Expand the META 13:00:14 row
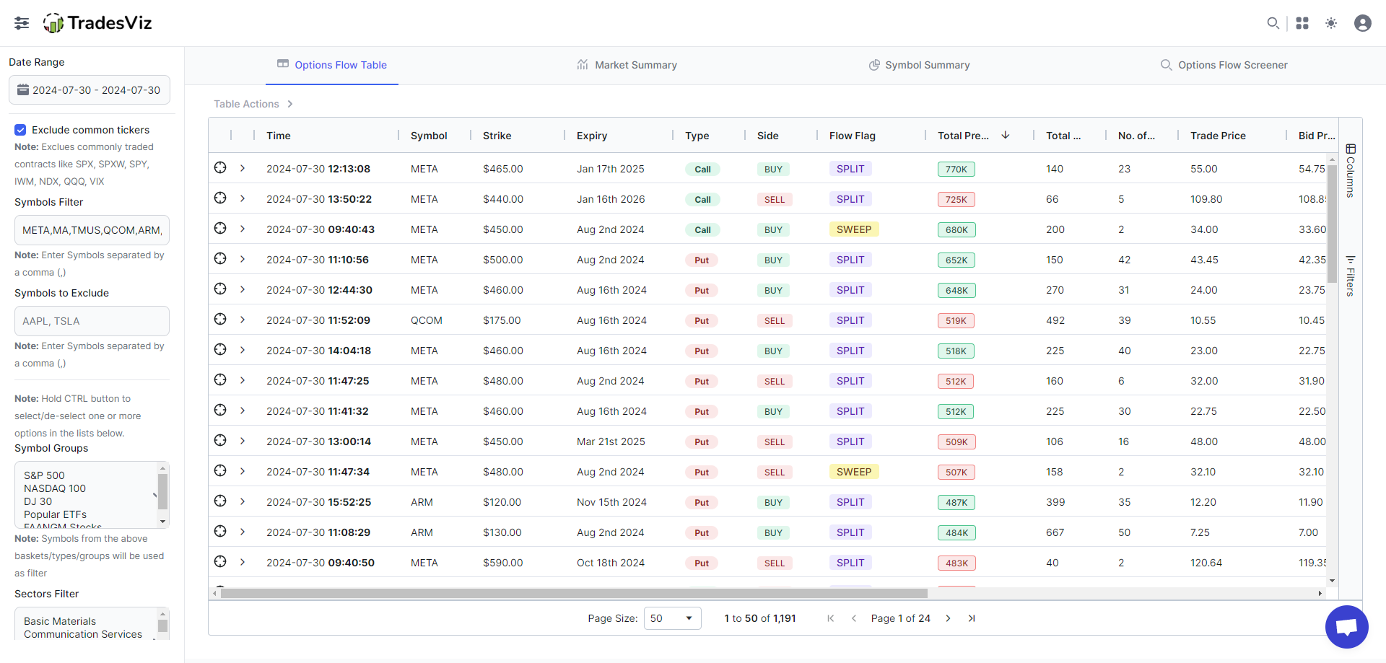1386x663 pixels. [x=243, y=441]
